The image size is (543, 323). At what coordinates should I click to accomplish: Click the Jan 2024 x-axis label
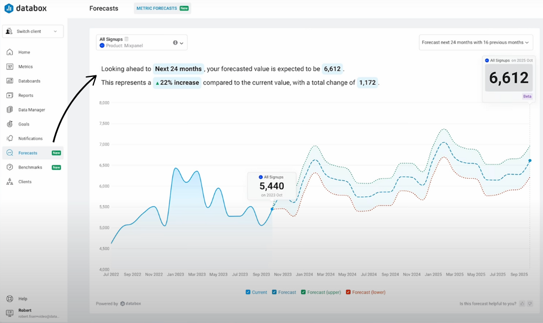click(x=304, y=274)
